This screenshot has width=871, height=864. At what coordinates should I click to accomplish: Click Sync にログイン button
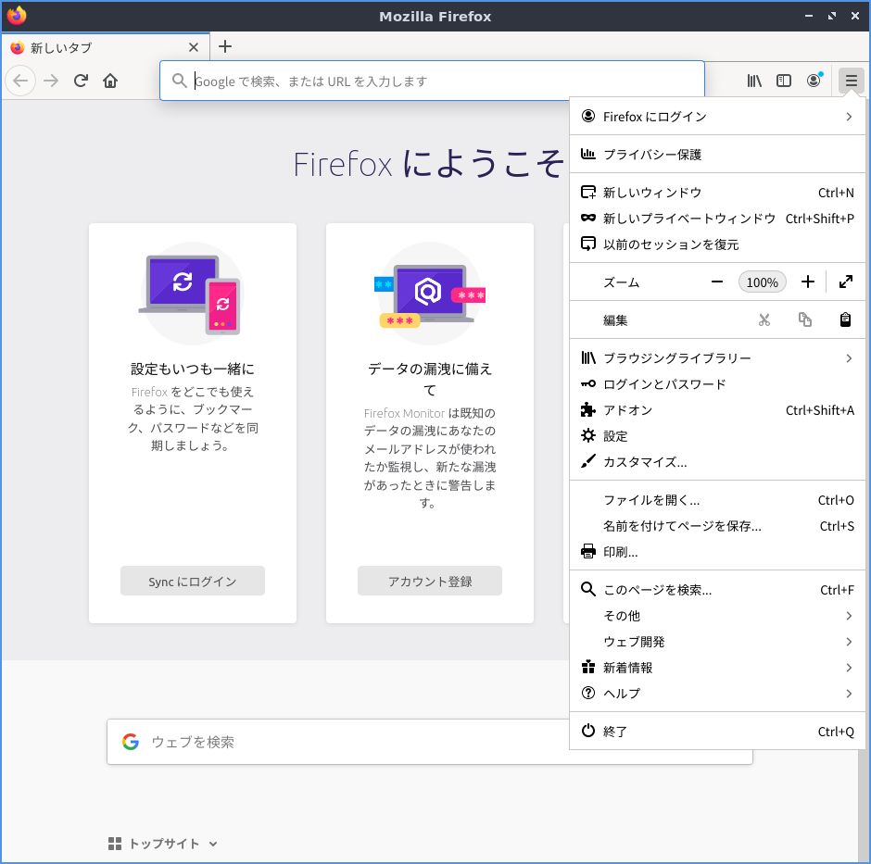pyautogui.click(x=192, y=581)
